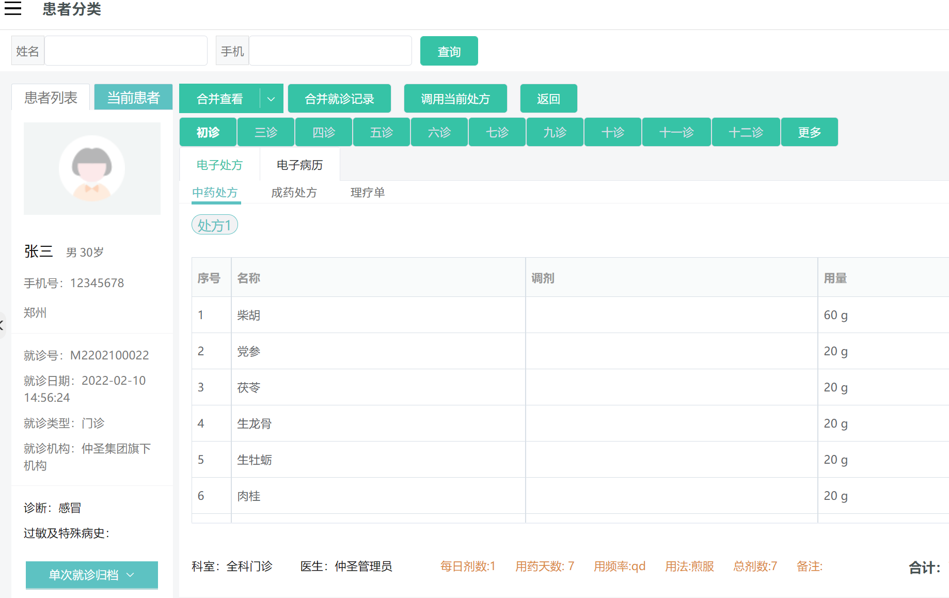Image resolution: width=949 pixels, height=598 pixels.
Task: Click the 每日剂数:1 text
Action: pos(468,566)
